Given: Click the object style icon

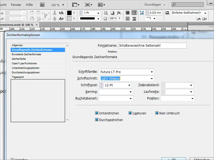Looking at the screenshot, I should (167, 13).
